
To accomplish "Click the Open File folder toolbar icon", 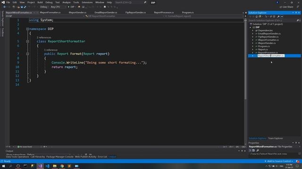I will pos(18,7).
